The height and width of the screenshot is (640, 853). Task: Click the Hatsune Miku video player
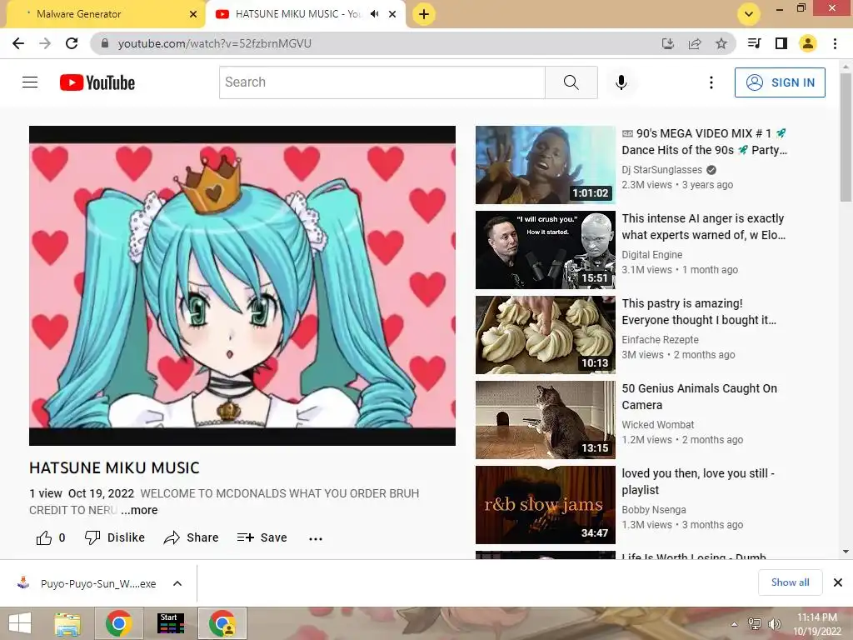tap(242, 286)
